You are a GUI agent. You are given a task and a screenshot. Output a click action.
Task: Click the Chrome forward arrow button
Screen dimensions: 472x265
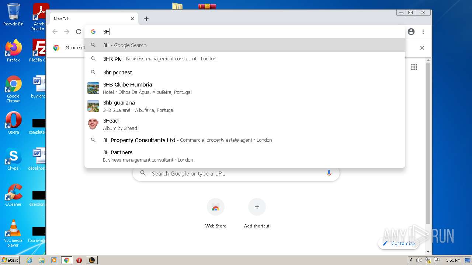pyautogui.click(x=67, y=32)
